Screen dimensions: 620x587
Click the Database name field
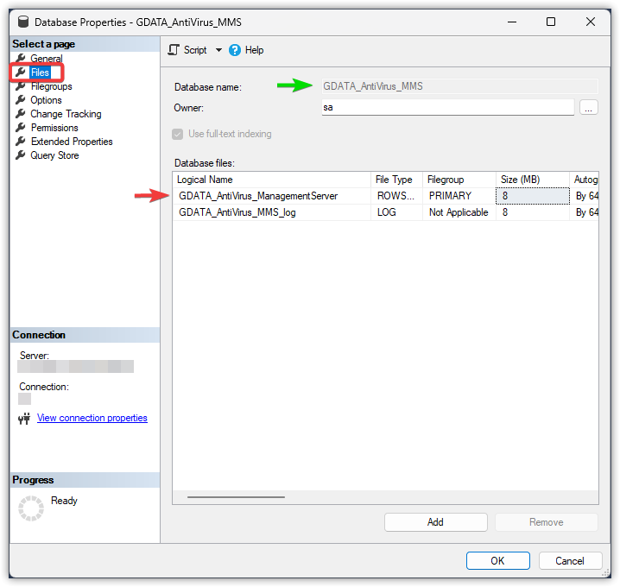tap(459, 86)
